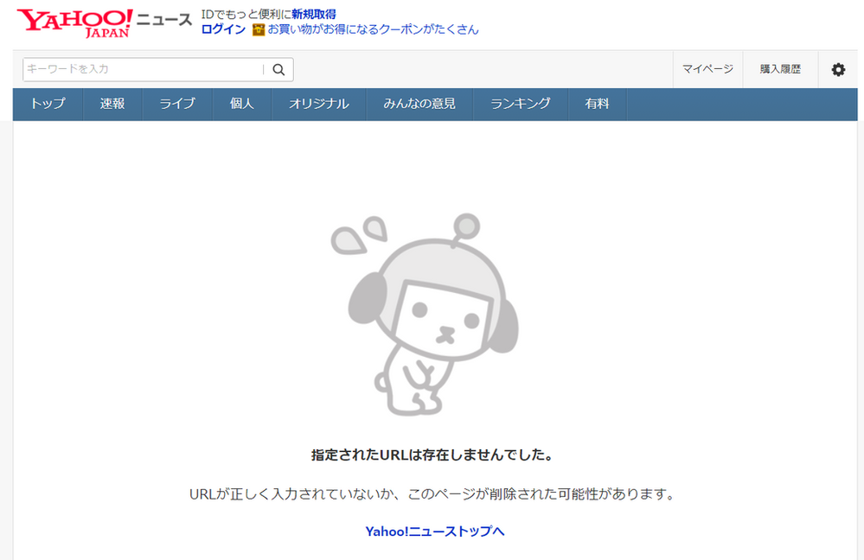
Task: Select the ライブ tab
Action: [177, 104]
